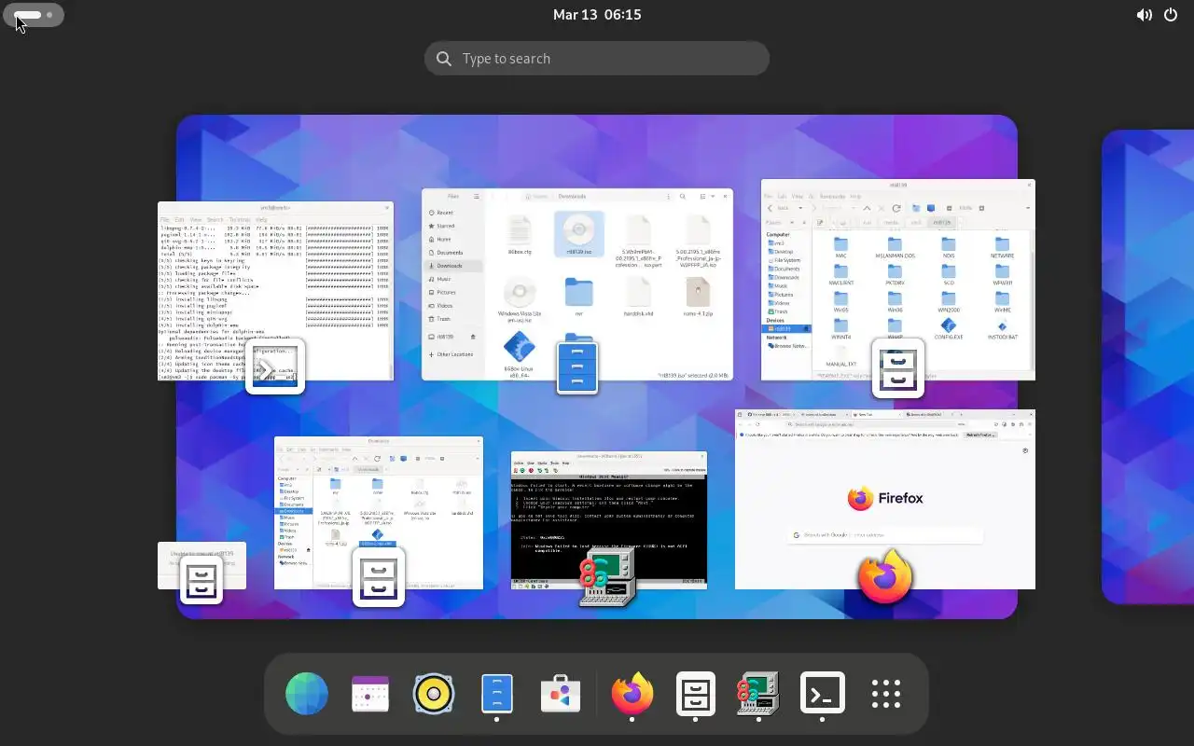Select the small Unable to mount rtl8139 dialog thumbnail

click(x=201, y=565)
